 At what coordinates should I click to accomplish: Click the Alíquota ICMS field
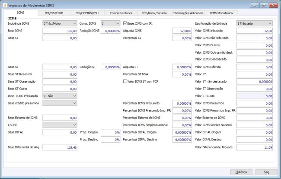[x=182, y=31]
